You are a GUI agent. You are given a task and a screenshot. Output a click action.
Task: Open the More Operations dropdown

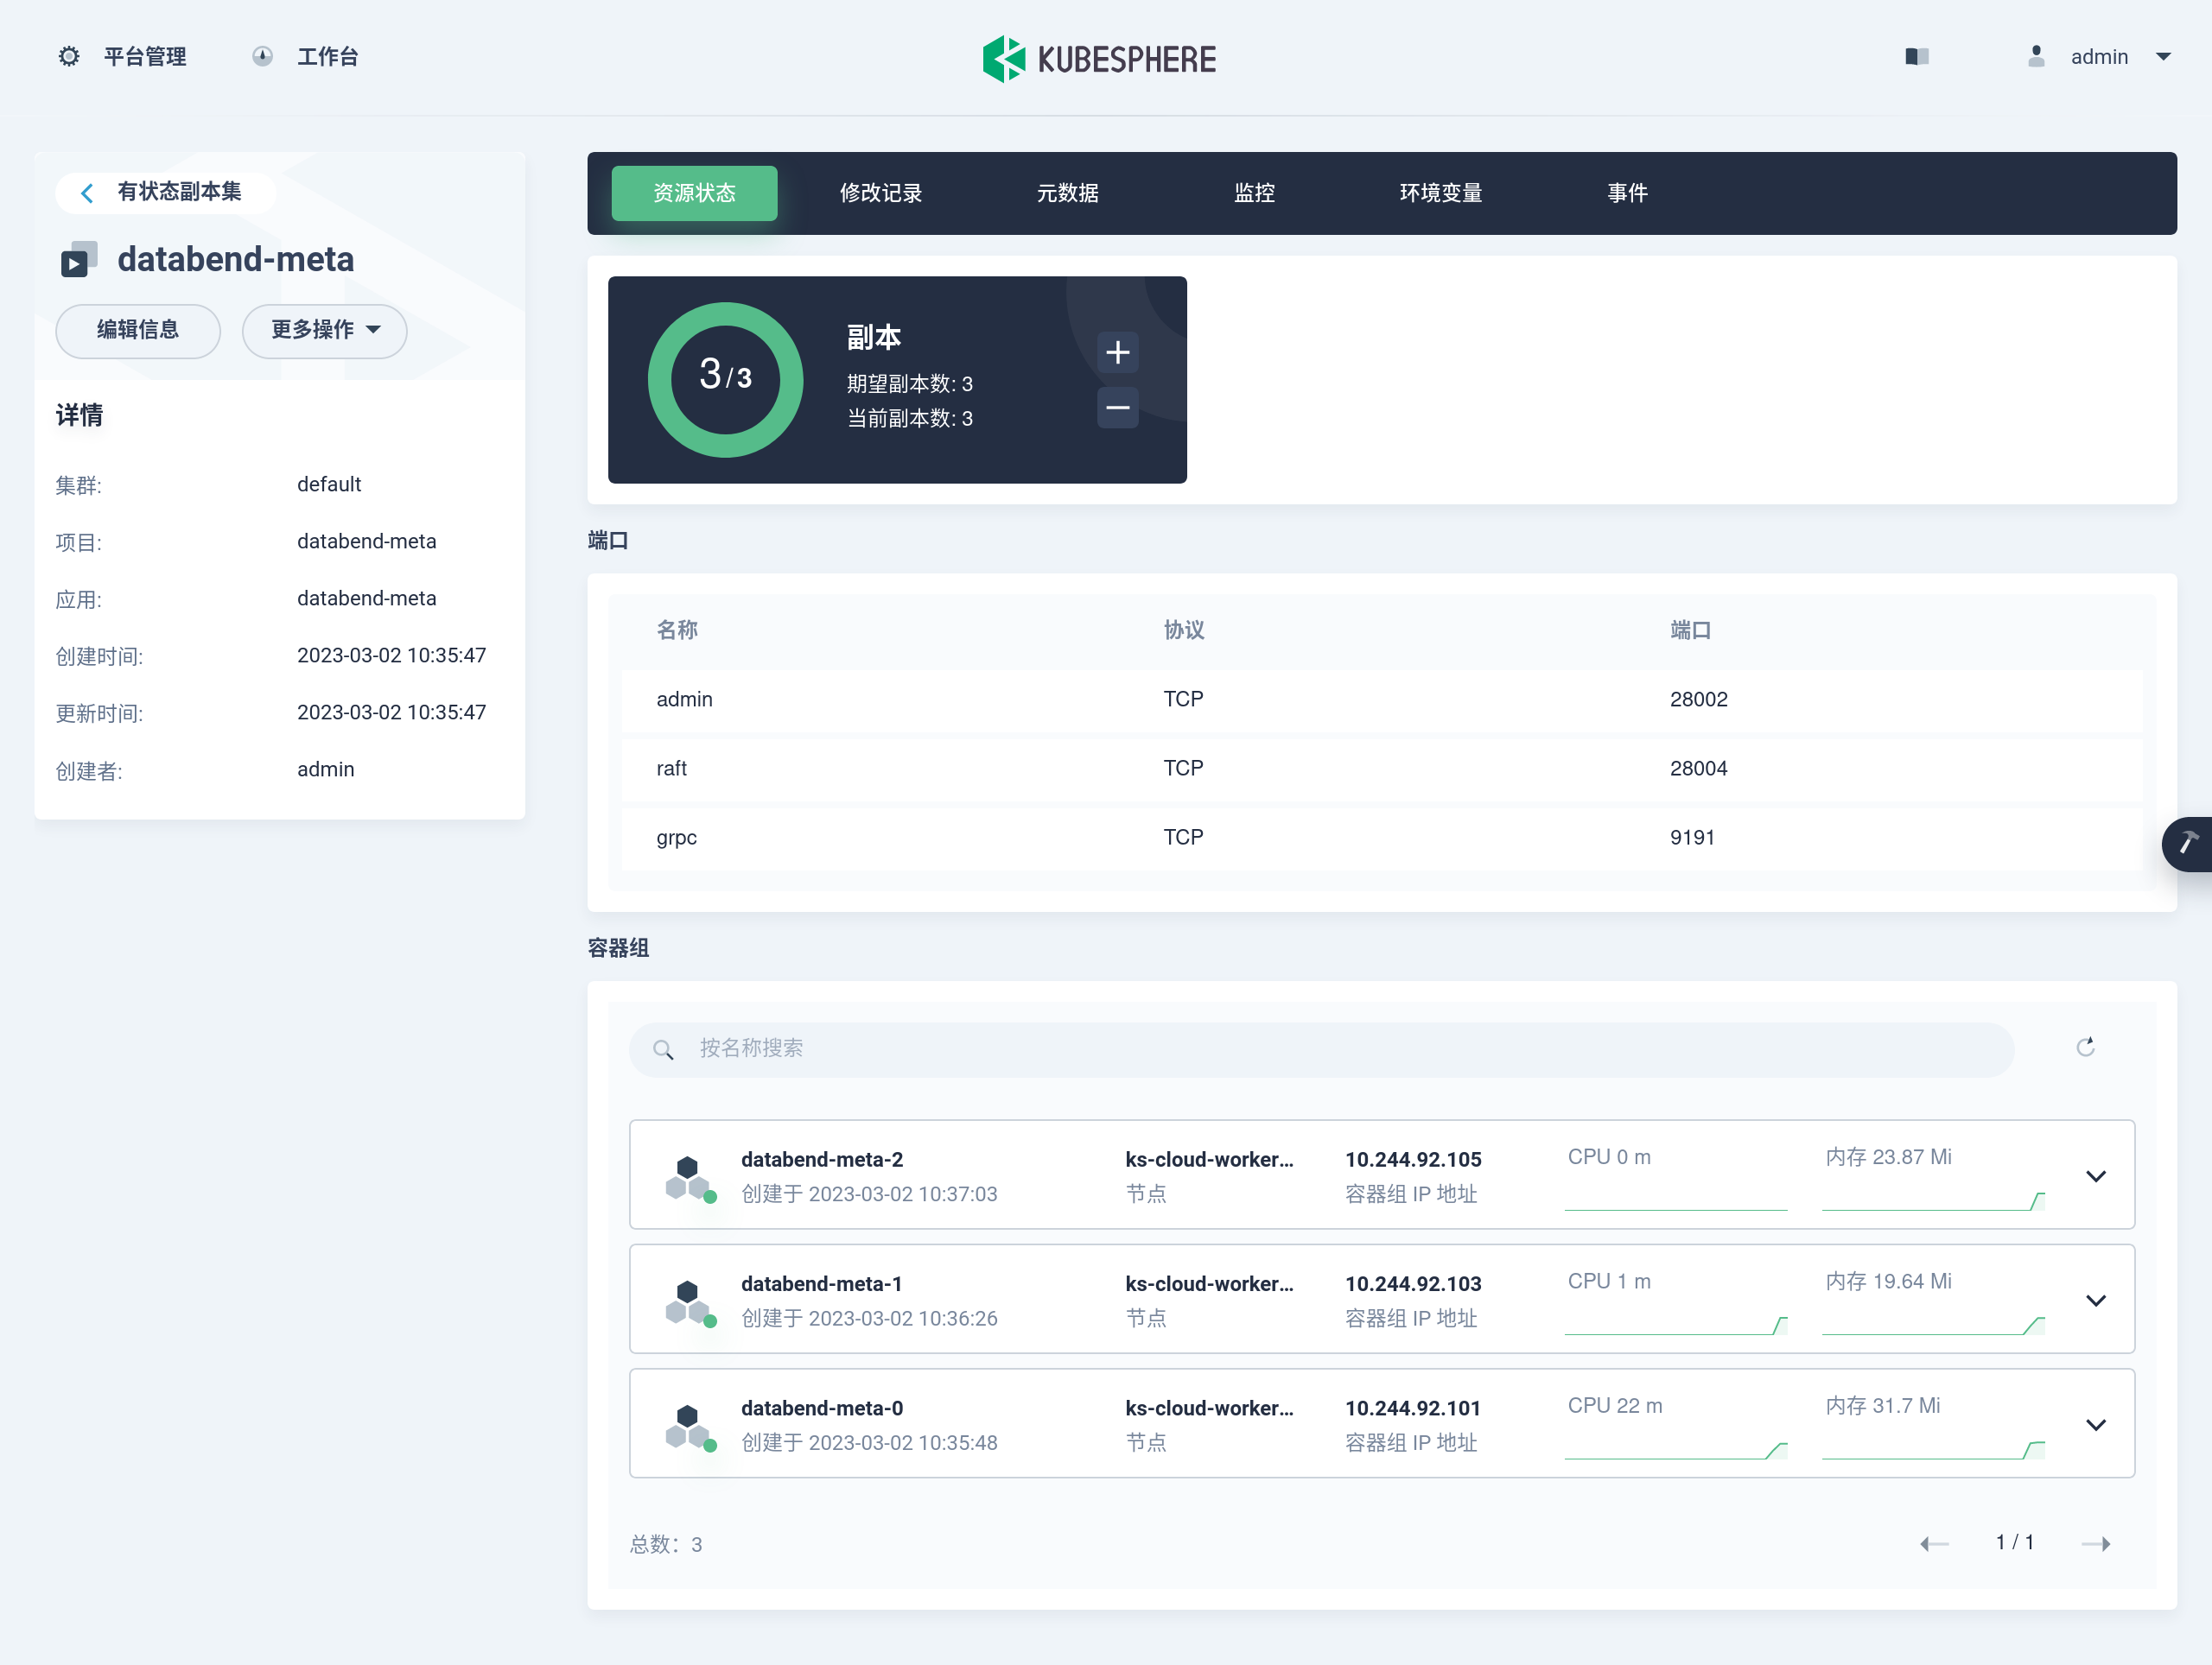pyautogui.click(x=324, y=330)
